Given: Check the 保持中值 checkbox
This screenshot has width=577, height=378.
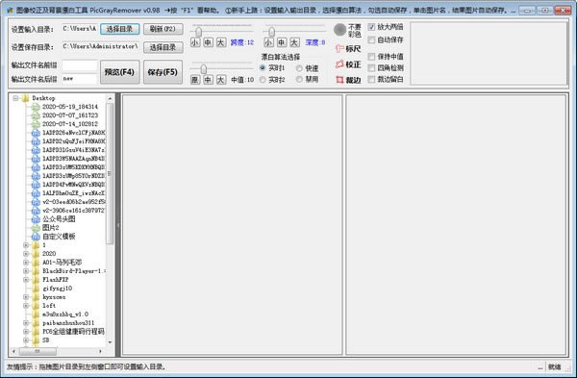Looking at the screenshot, I should (x=371, y=57).
